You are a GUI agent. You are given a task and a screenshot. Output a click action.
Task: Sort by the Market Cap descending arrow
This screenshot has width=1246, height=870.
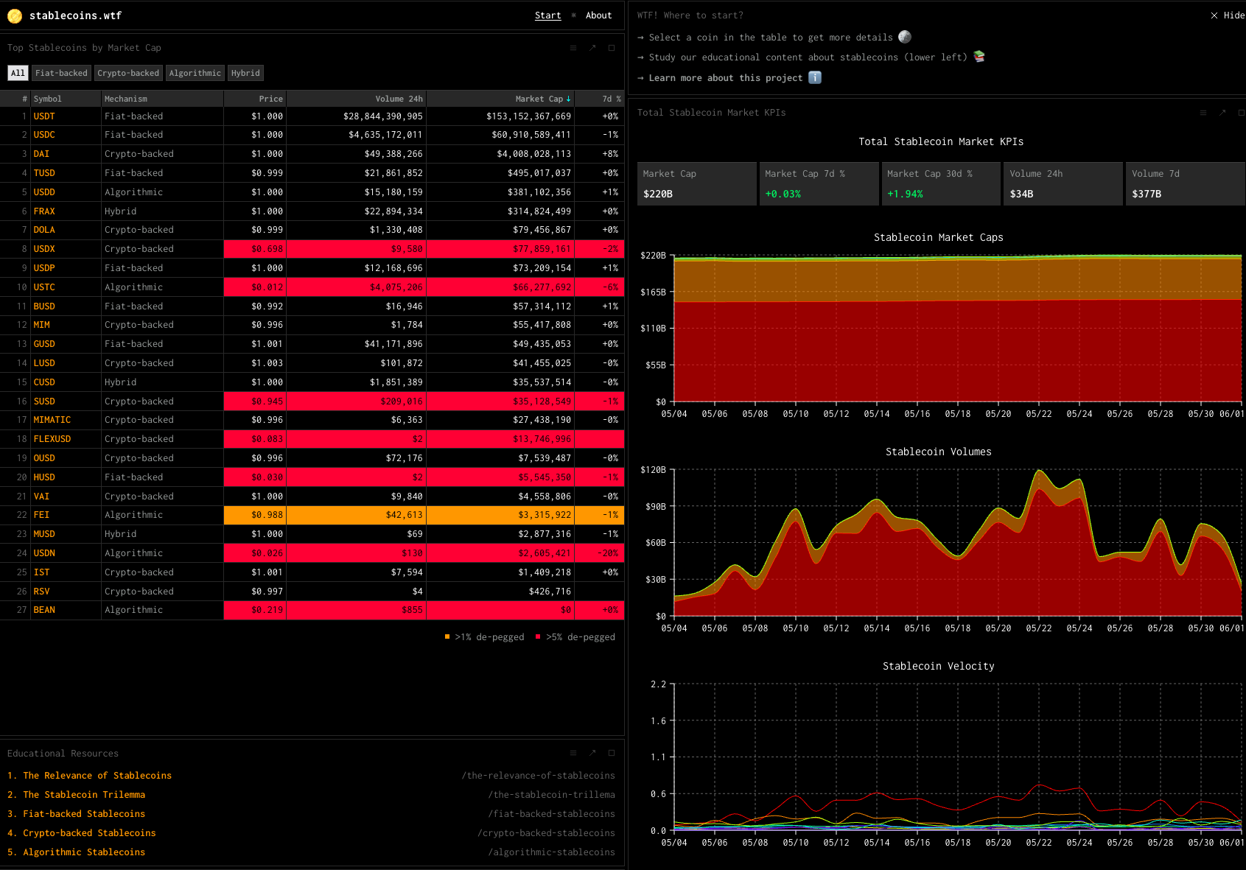(569, 99)
